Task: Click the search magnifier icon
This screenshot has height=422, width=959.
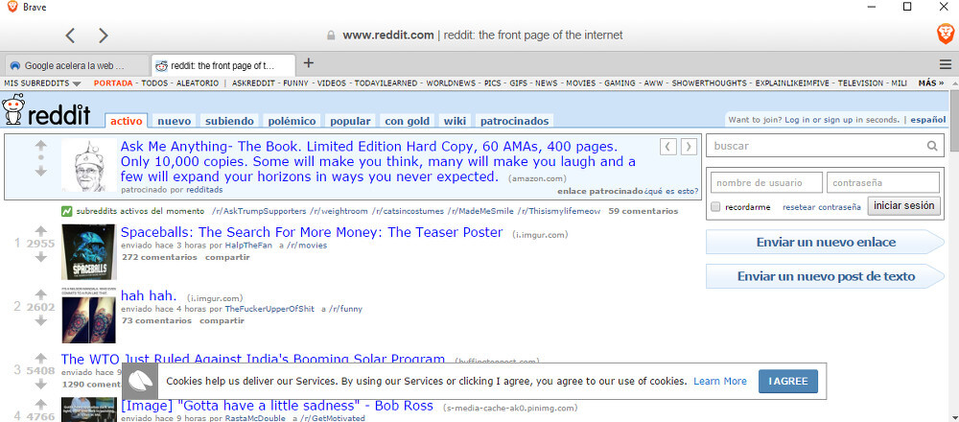Action: pos(932,147)
